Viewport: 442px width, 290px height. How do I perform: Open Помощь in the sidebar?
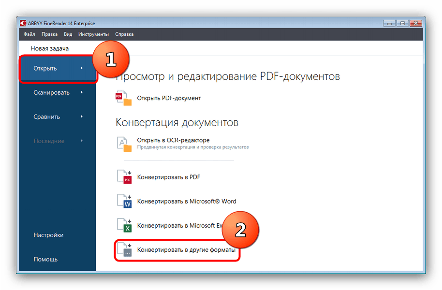click(x=45, y=259)
